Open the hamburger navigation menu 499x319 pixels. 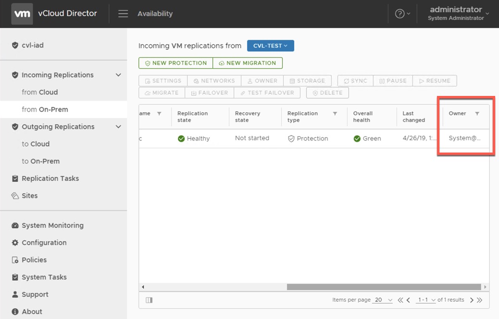[123, 14]
